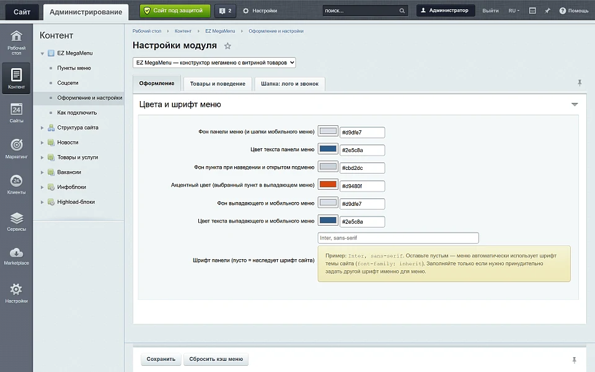Image resolution: width=595 pixels, height=372 pixels.
Task: Click the Выйти link
Action: click(490, 11)
